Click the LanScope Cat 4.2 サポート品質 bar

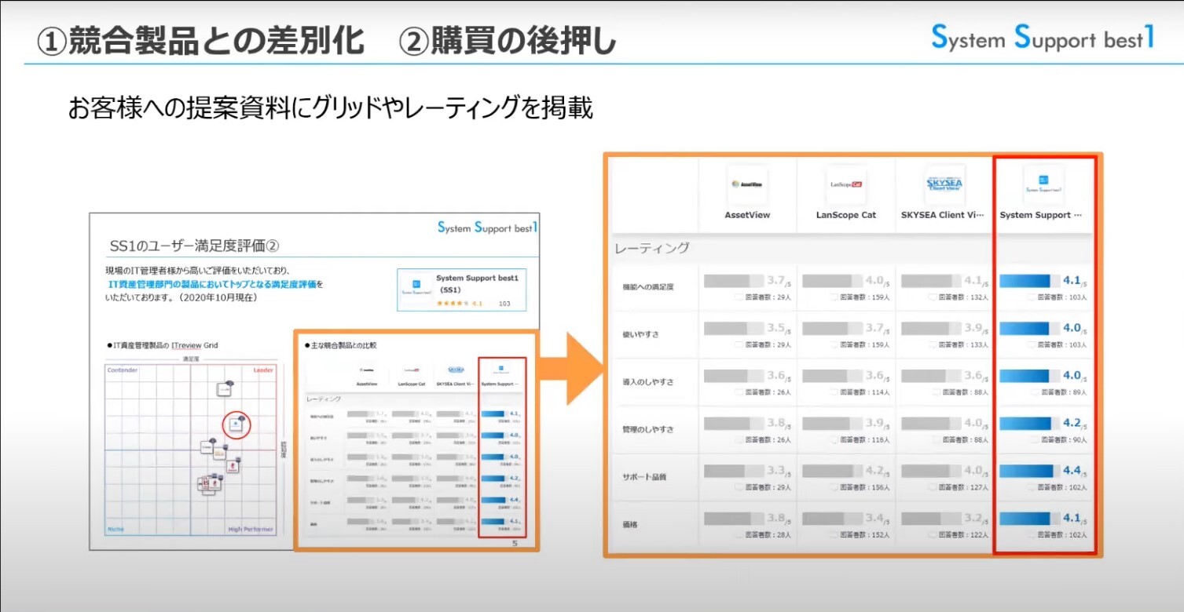pos(832,471)
